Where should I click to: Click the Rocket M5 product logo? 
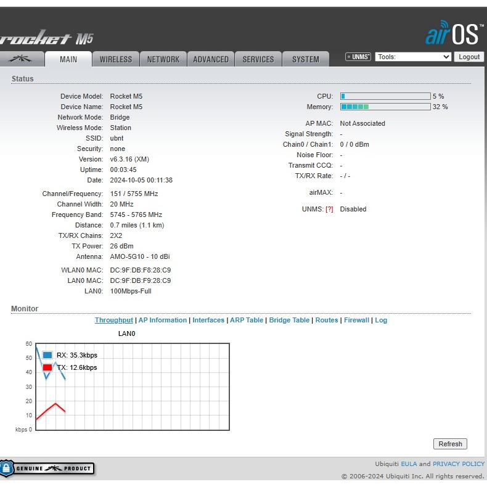click(x=47, y=38)
